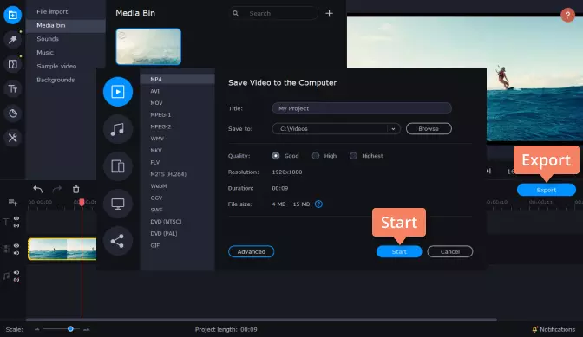Select the share upload online icon
583x337 pixels.
tap(118, 241)
